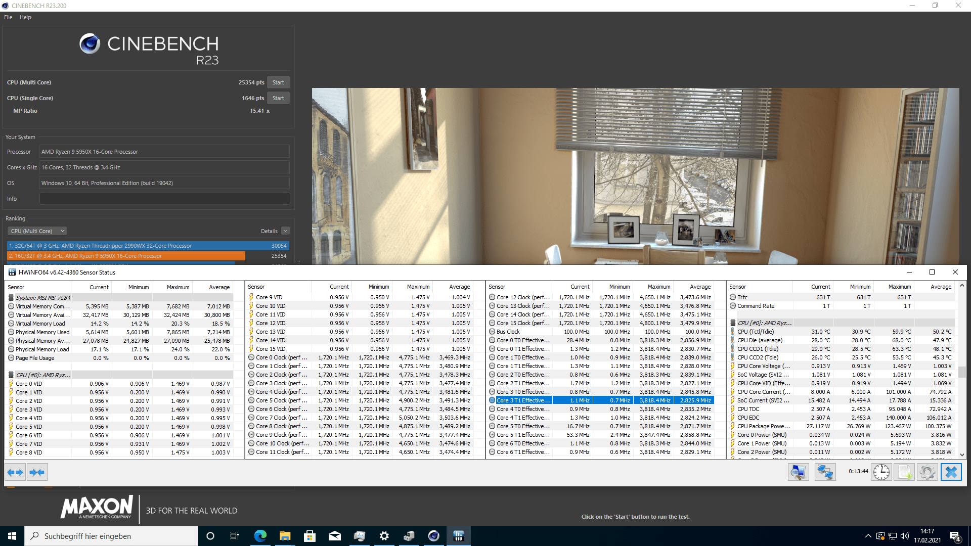Select SoC Voltage (SVI2) sensor row

(842, 375)
